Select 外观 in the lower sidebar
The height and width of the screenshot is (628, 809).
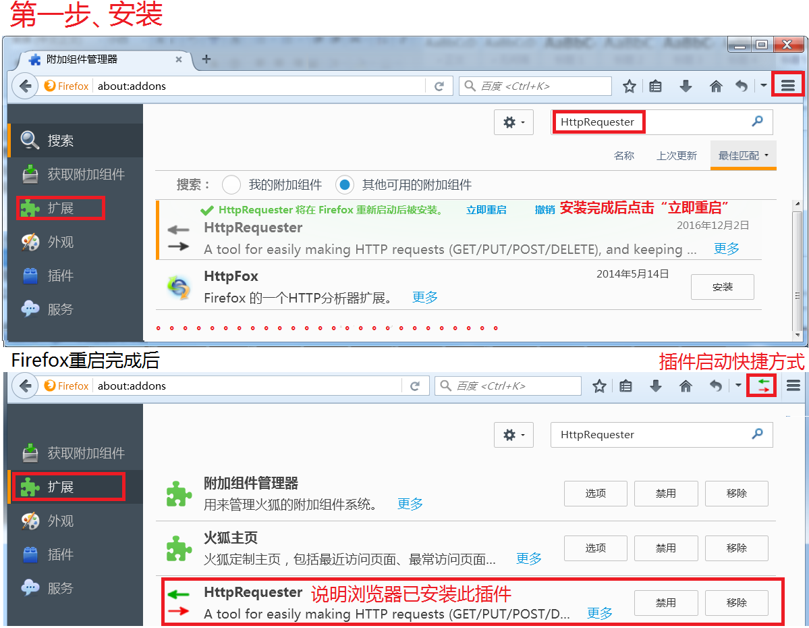pos(76,521)
